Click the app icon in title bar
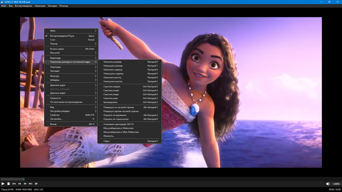 2,2
